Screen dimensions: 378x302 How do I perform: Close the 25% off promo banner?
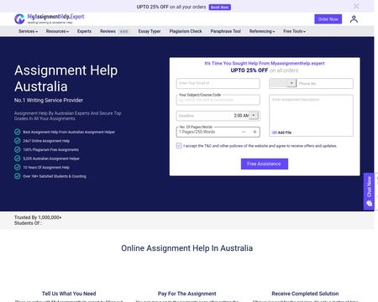tap(356, 6)
